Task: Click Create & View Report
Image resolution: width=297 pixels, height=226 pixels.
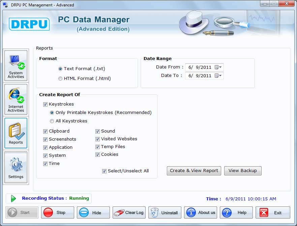Action: tap(194, 171)
